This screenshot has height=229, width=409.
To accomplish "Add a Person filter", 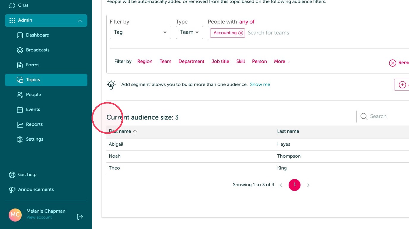I will (259, 62).
